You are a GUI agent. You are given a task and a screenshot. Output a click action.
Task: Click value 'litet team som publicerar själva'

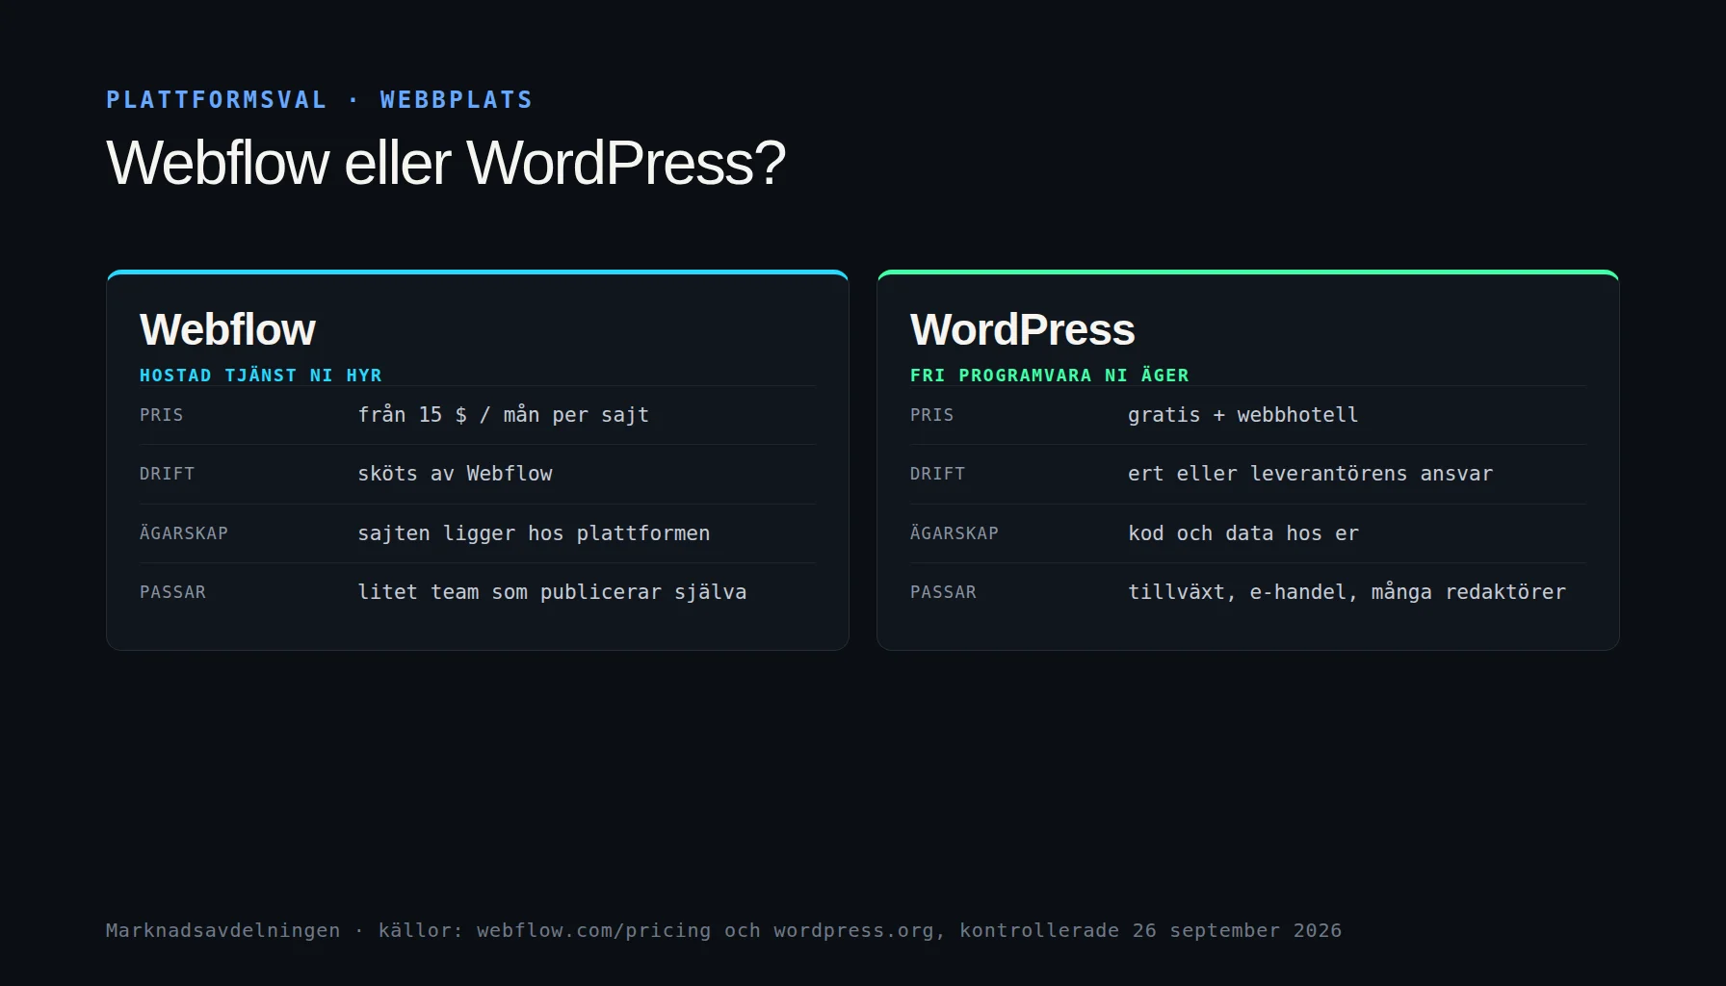pyautogui.click(x=552, y=592)
